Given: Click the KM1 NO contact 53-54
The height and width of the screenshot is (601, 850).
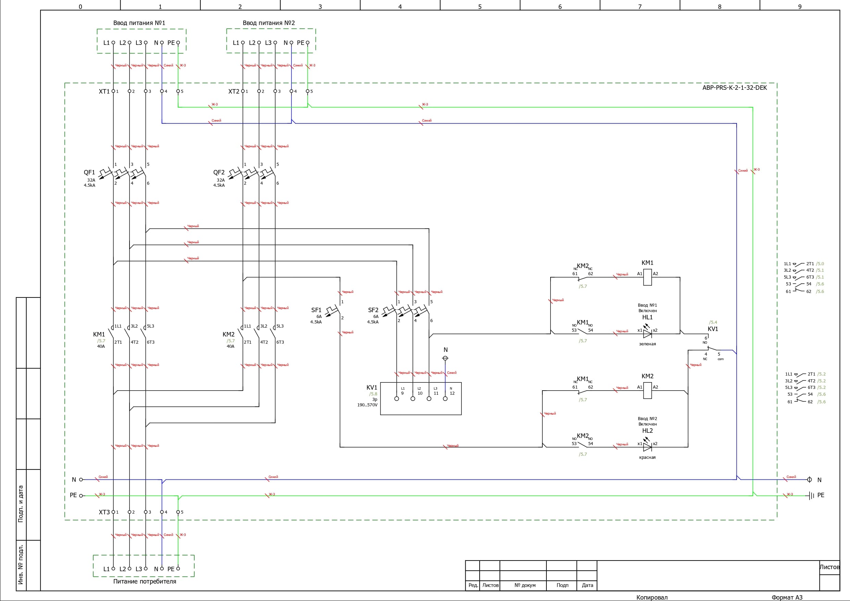Looking at the screenshot, I should (582, 331).
